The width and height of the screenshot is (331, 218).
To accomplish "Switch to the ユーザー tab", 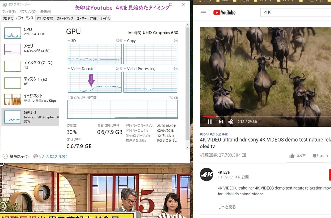I will coord(81,18).
